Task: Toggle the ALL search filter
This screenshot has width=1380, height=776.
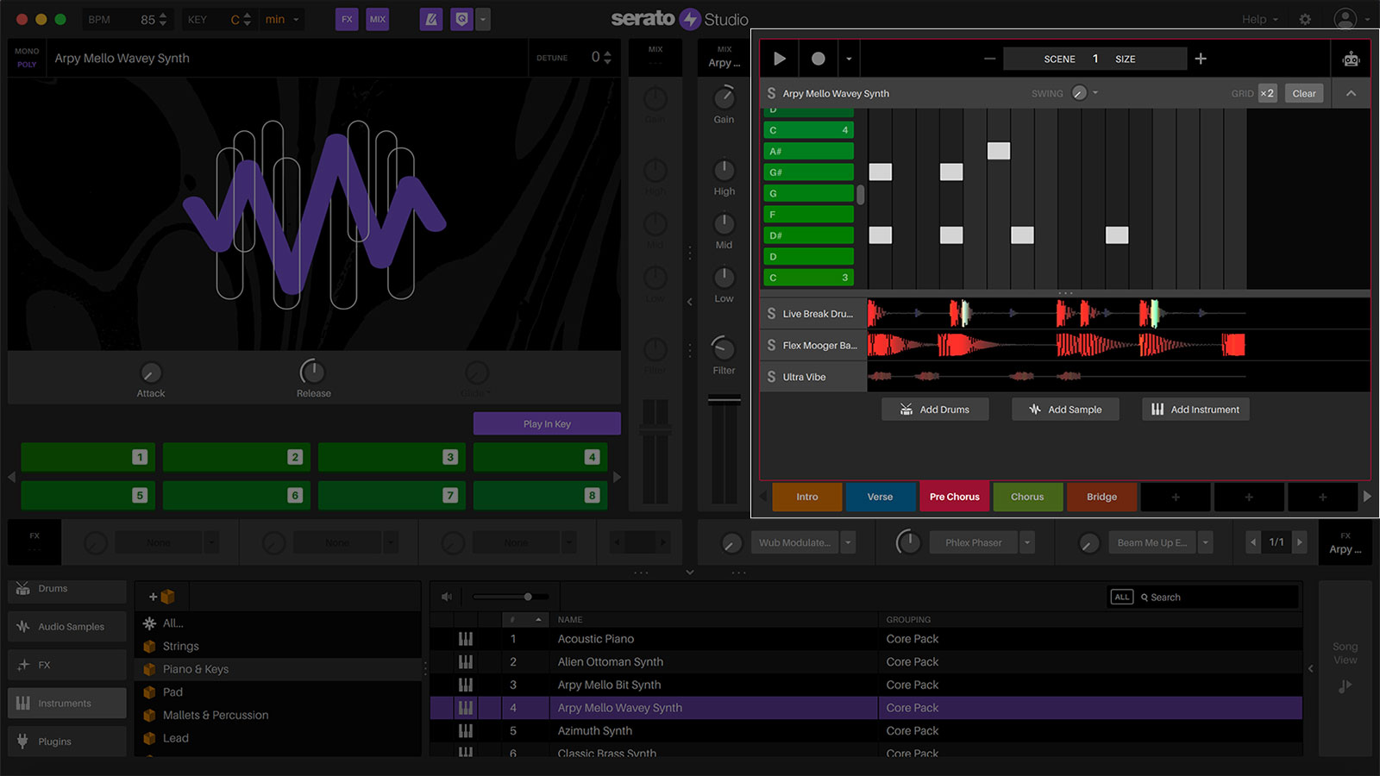Action: coord(1121,597)
